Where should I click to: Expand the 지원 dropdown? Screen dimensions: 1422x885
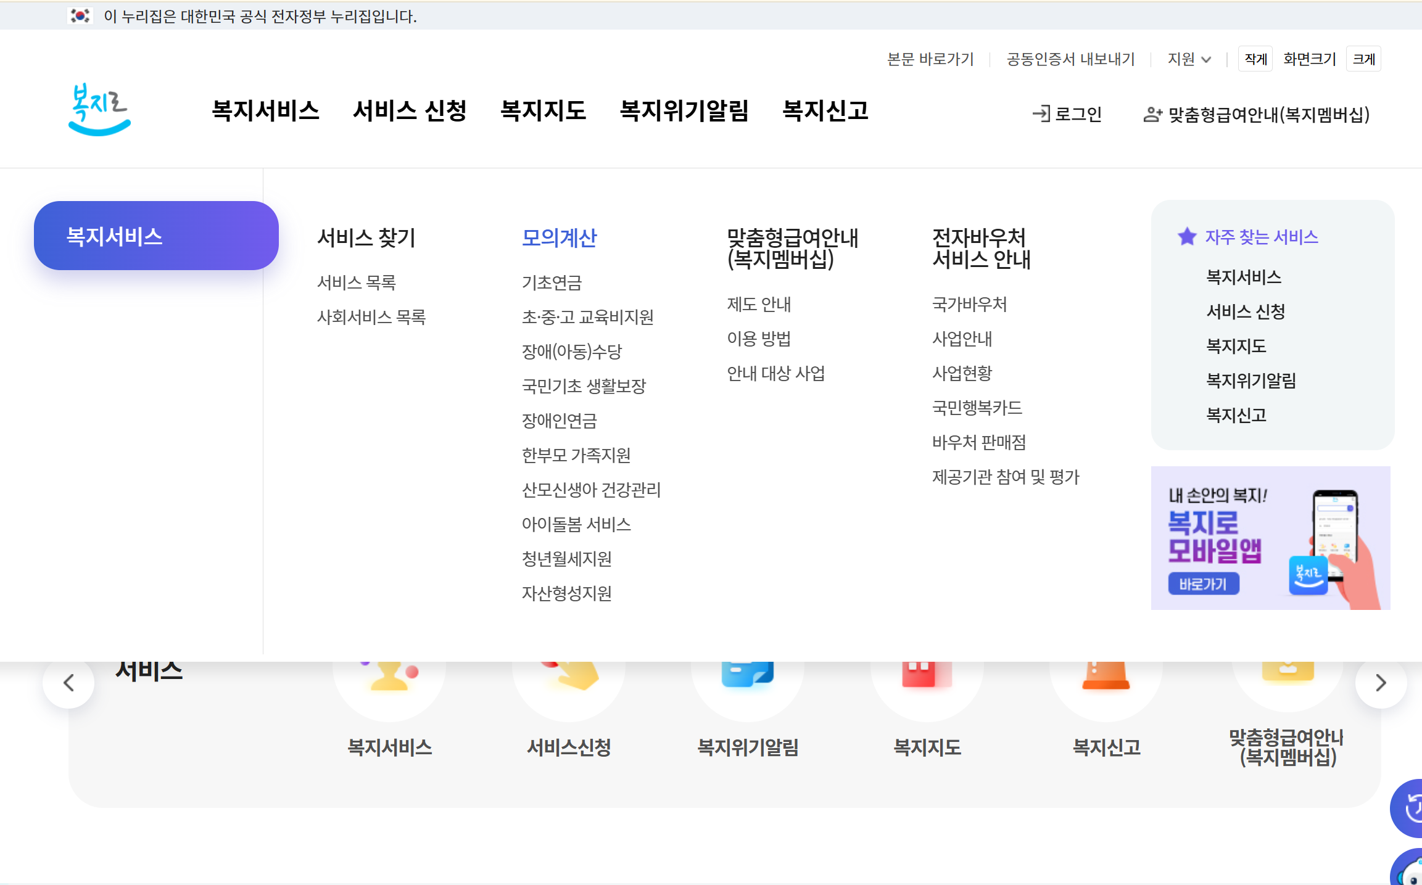(x=1189, y=59)
